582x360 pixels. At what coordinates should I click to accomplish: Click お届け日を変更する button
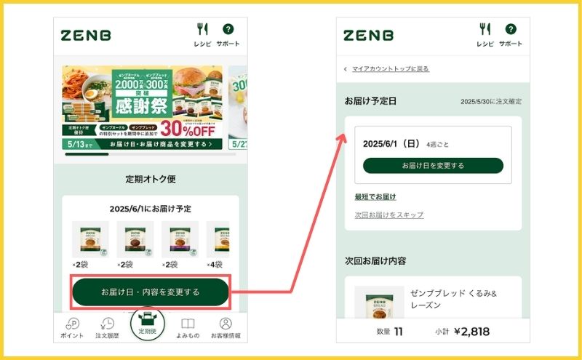pos(433,166)
